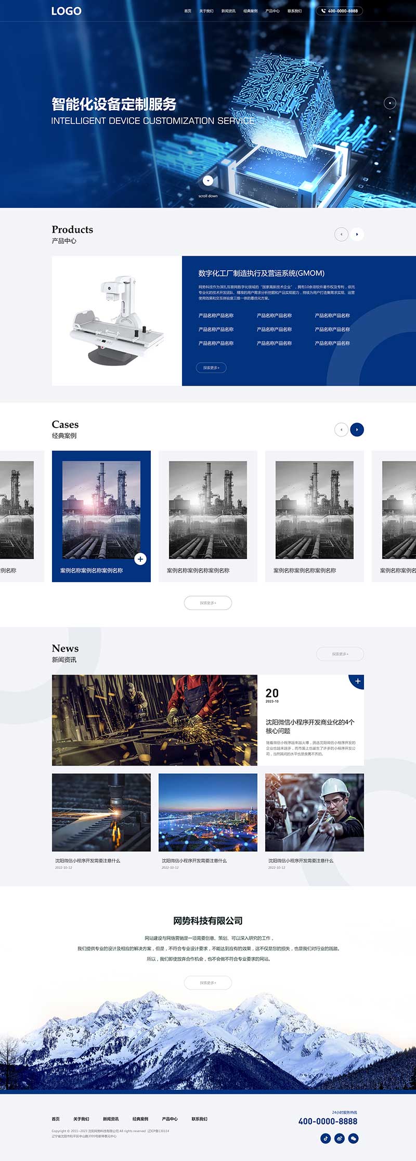This screenshot has width=416, height=1161.
Task: Show next product with right arrow
Action: (357, 234)
